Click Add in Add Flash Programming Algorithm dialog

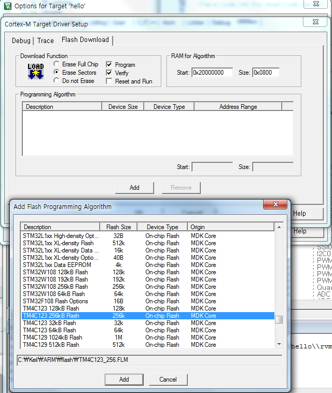pyautogui.click(x=124, y=380)
